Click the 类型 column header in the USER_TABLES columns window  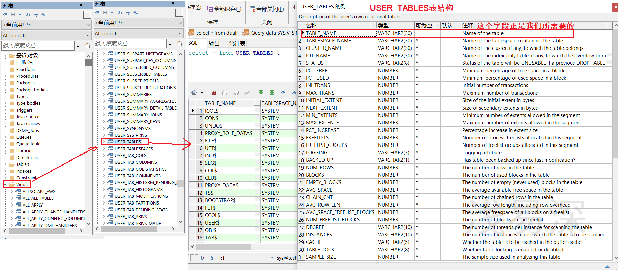coord(396,25)
